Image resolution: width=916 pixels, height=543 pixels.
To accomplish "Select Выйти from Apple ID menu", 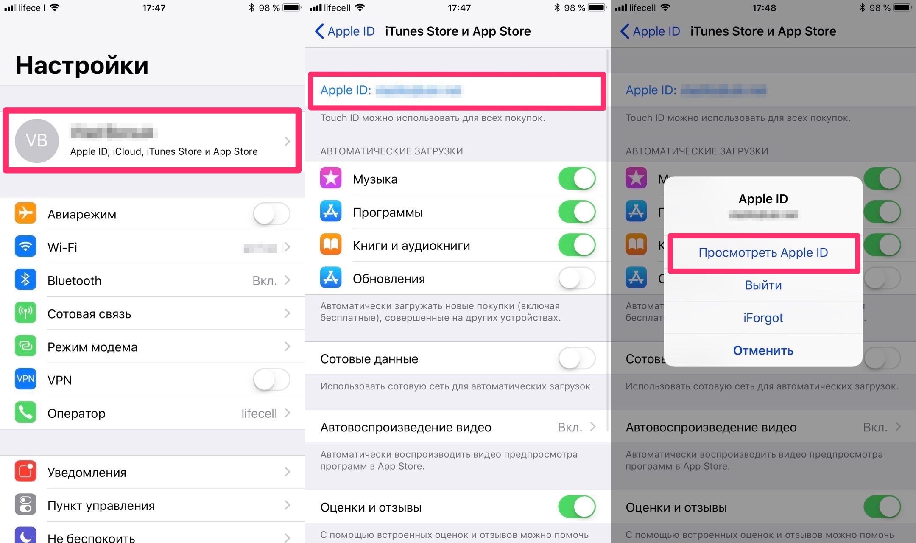I will click(x=764, y=284).
